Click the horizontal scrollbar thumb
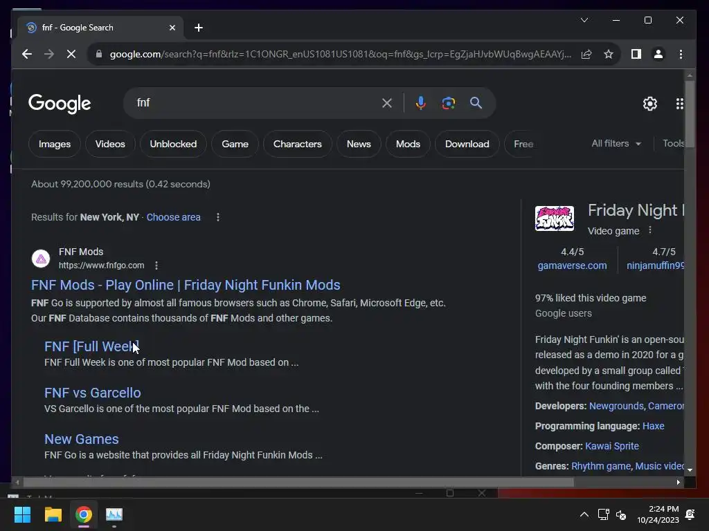Viewport: 709px width, 531px height. (x=298, y=482)
